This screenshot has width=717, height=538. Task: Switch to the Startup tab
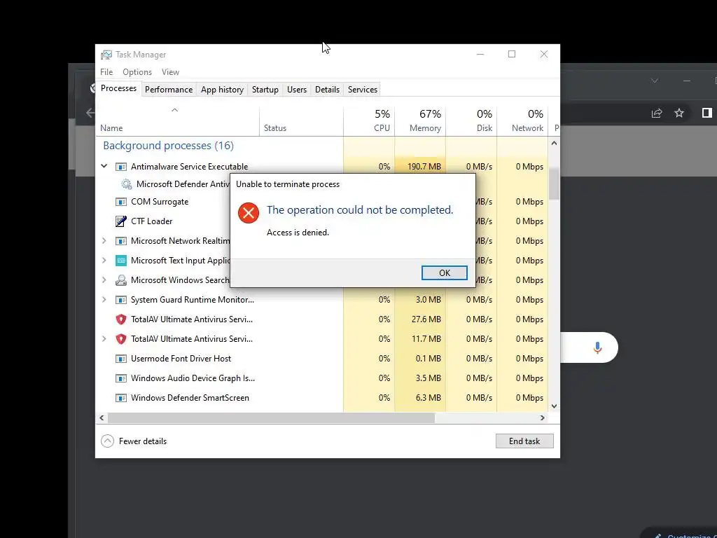point(265,90)
